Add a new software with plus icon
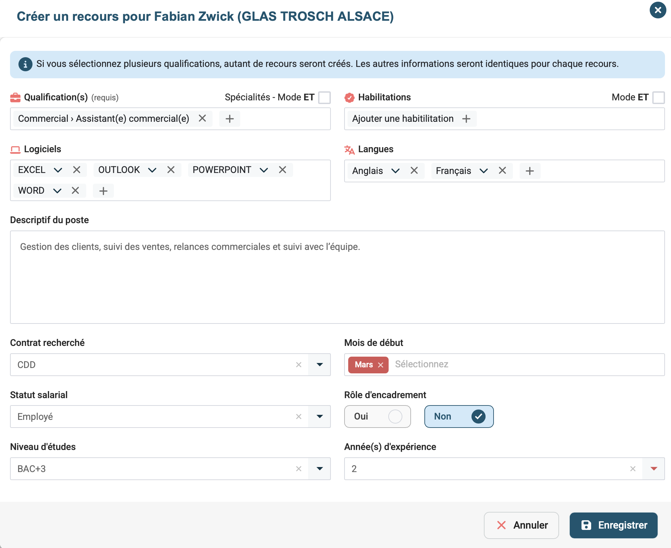This screenshot has height=548, width=671. [103, 191]
